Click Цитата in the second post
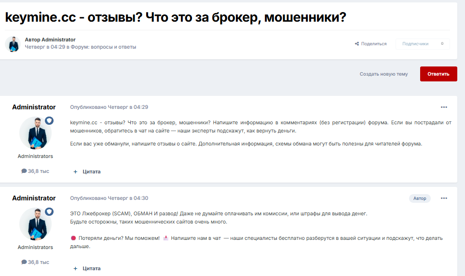 (x=92, y=268)
